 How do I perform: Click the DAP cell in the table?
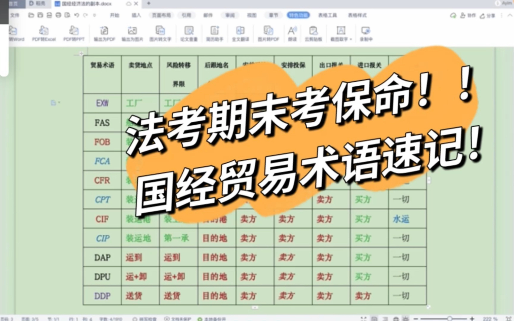[x=102, y=257]
